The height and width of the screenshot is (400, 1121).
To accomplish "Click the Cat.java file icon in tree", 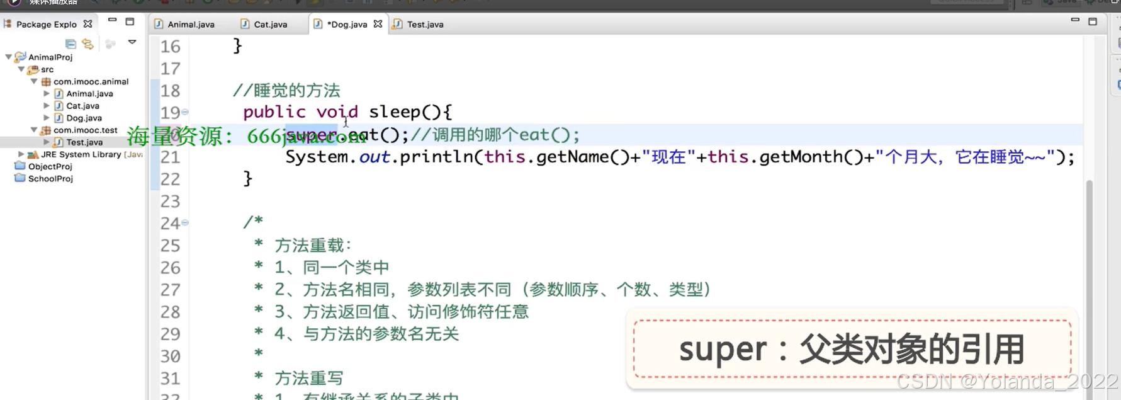I will [x=59, y=106].
